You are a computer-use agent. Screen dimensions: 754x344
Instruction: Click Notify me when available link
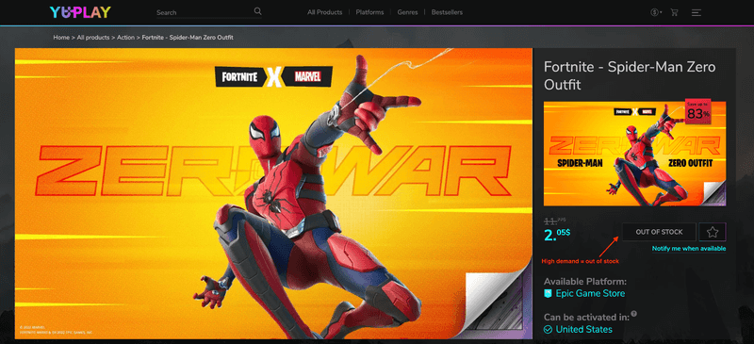pyautogui.click(x=689, y=248)
